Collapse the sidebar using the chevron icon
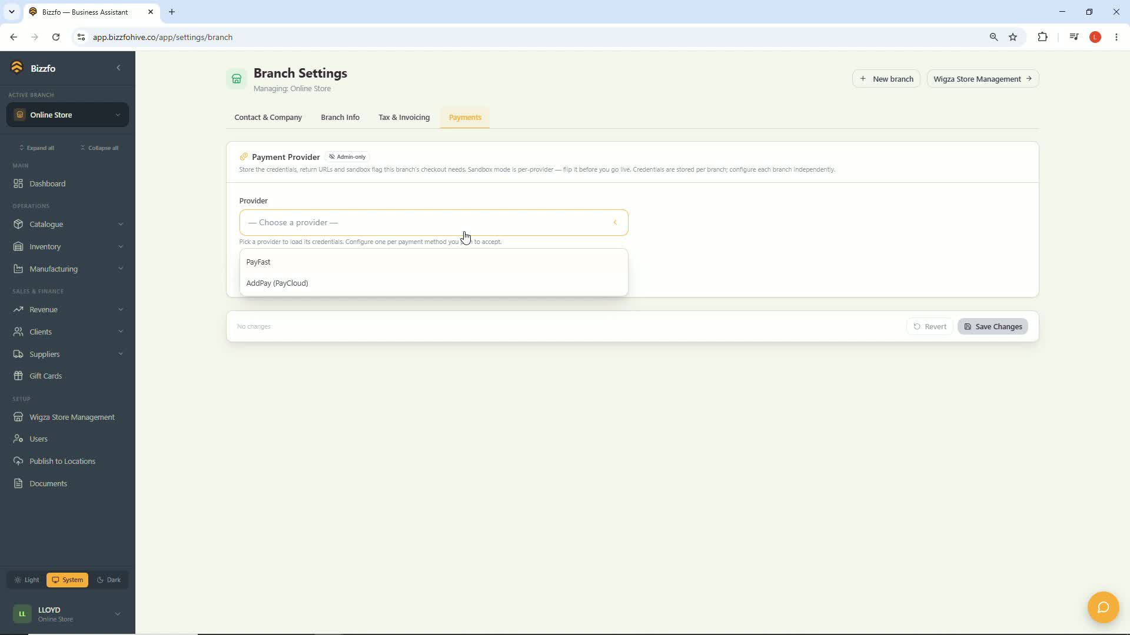 [x=118, y=68]
